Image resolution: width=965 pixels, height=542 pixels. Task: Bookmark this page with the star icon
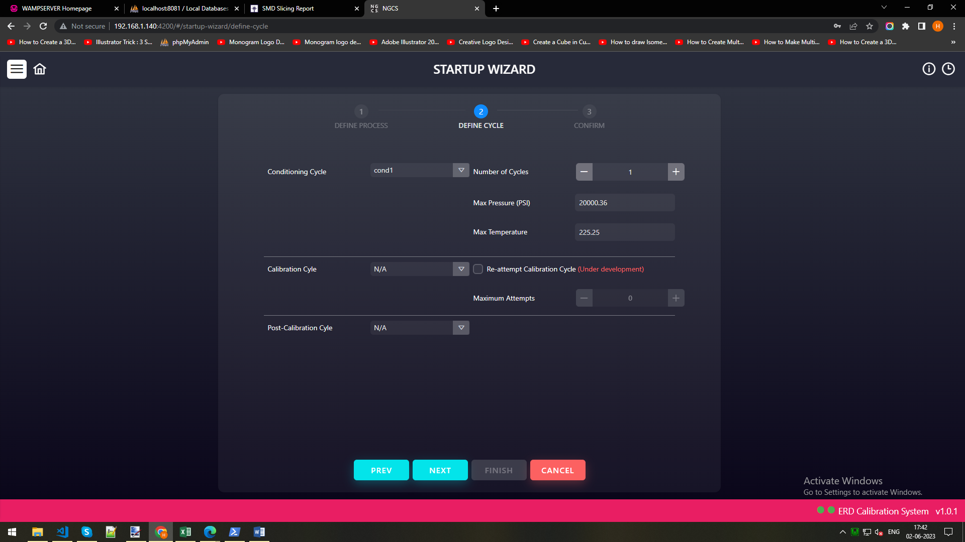[869, 26]
